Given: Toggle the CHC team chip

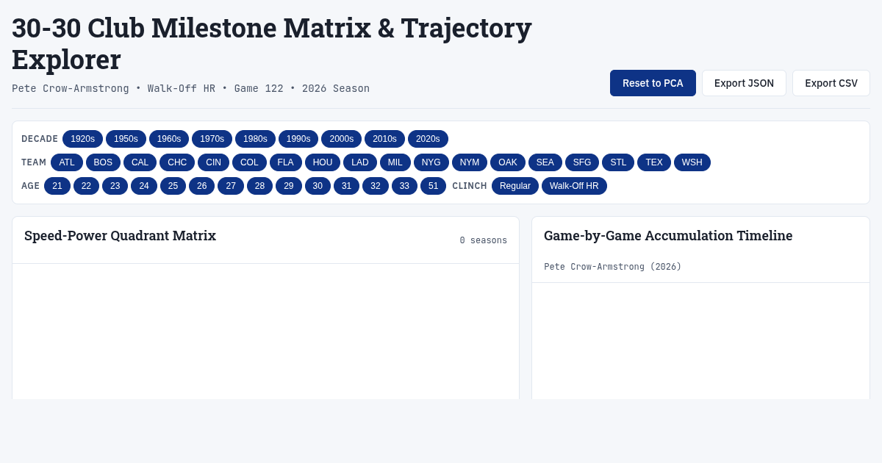Looking at the screenshot, I should 177,162.
